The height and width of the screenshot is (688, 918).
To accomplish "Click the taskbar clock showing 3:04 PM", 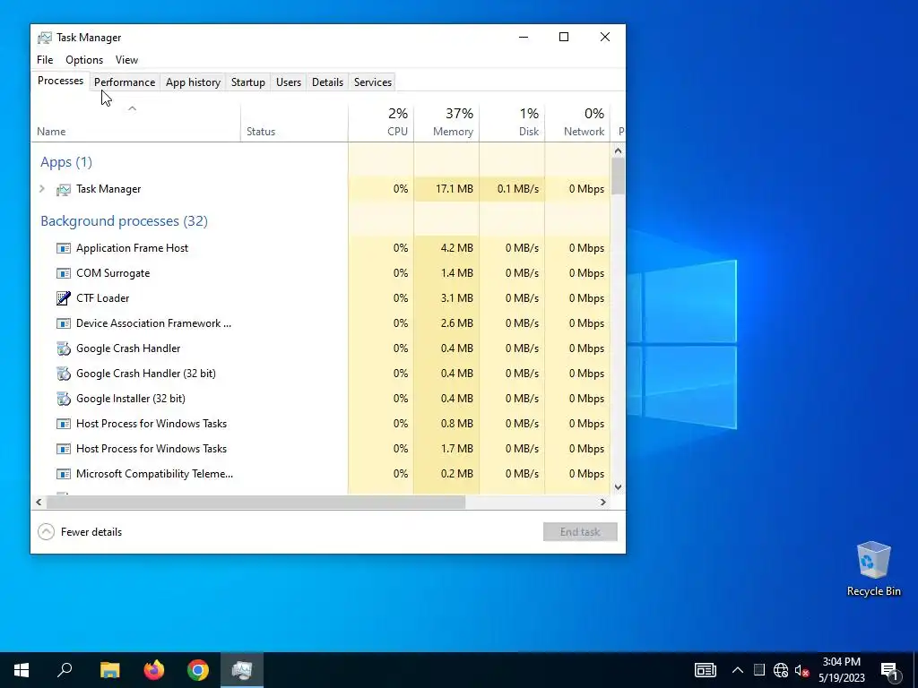I will pos(841,670).
